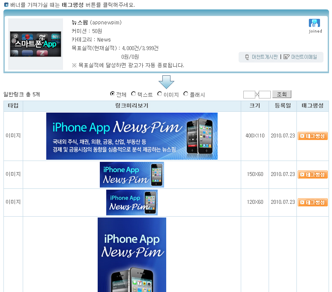
Task: Click 이미지 type cell in 150X60 row
Action: [x=13, y=174]
